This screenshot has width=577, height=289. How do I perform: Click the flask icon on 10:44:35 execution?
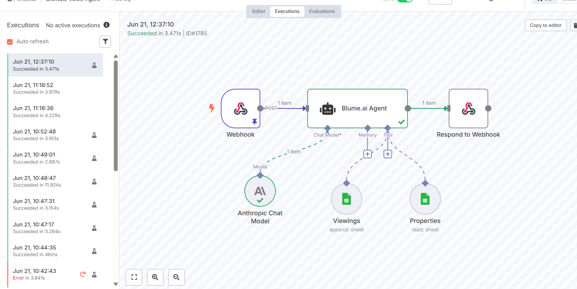(94, 251)
